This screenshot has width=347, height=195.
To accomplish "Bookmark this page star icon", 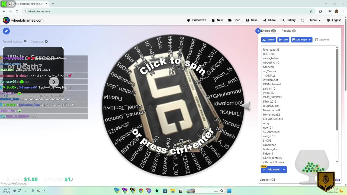I will click(311, 11).
